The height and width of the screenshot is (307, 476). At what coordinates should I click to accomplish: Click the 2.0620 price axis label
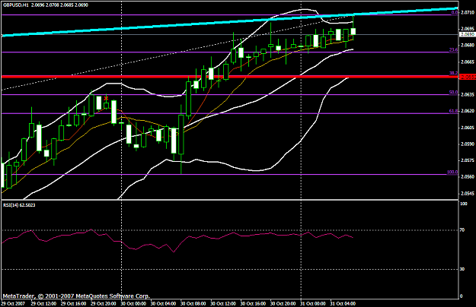(x=468, y=111)
